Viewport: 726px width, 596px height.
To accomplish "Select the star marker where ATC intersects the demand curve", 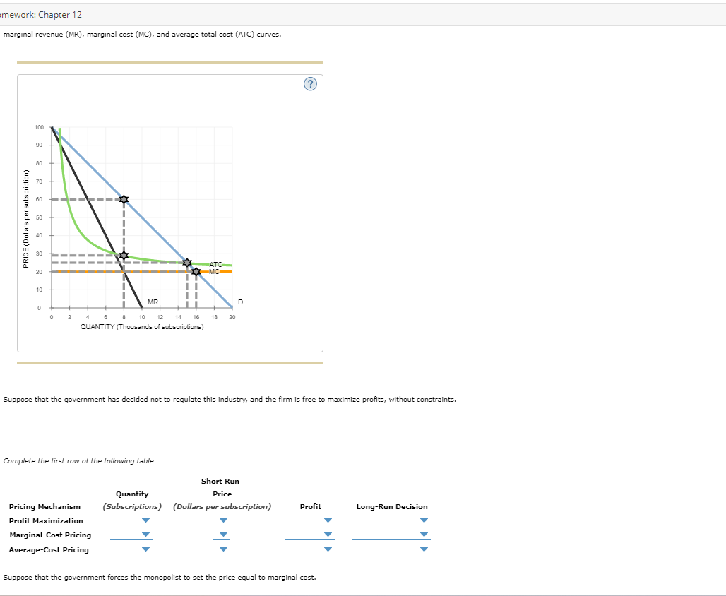I will (186, 263).
